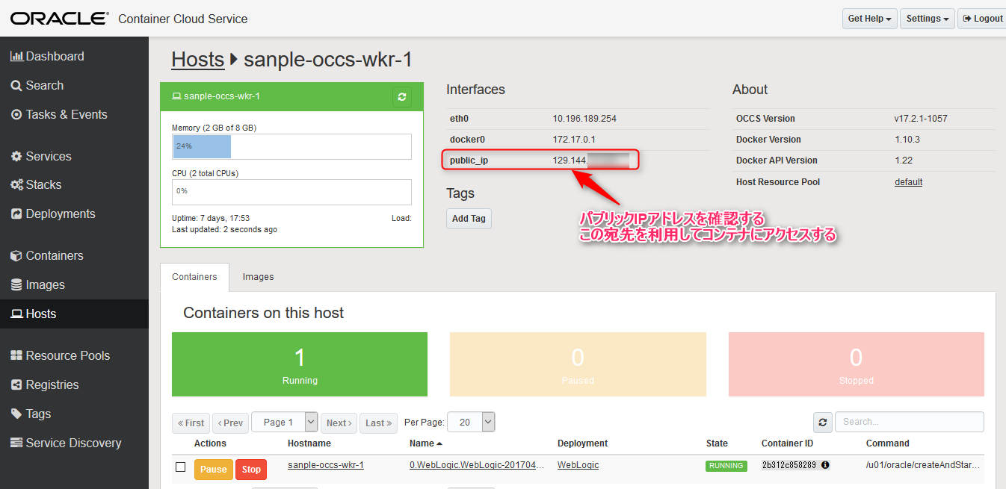Screen dimensions: 1006x489
Task: Click the Service Discovery server icon
Action: click(16, 443)
